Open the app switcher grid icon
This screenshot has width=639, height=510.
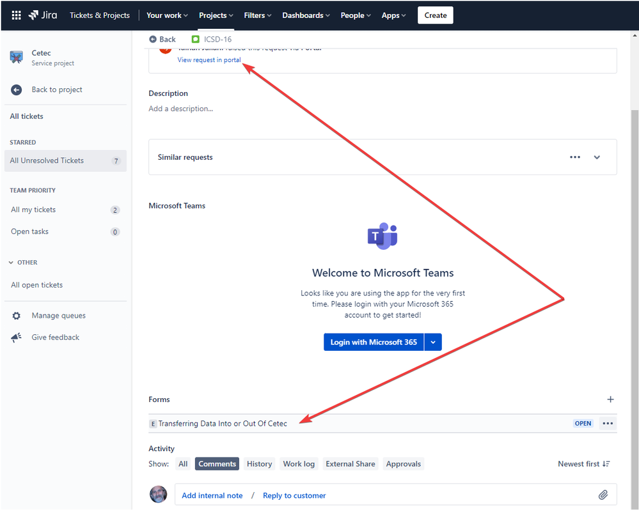click(x=16, y=15)
